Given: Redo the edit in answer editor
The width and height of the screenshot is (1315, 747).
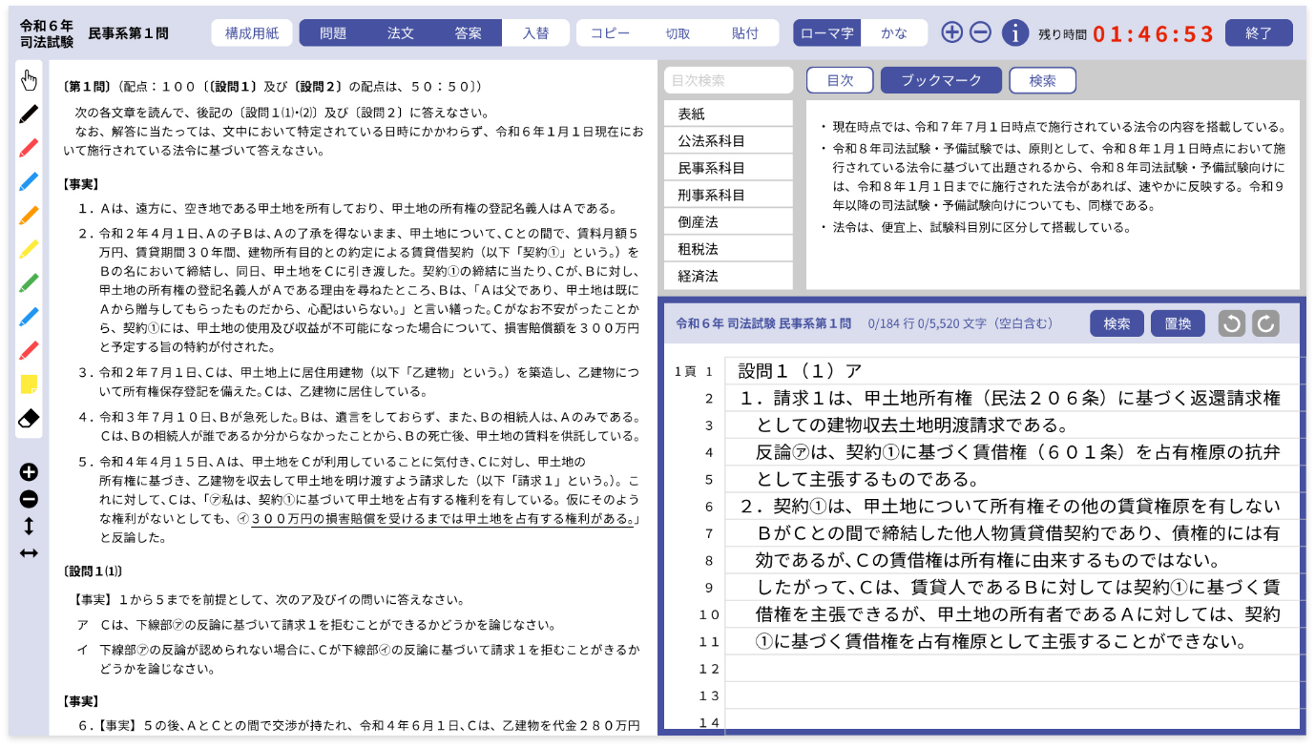Looking at the screenshot, I should (x=1265, y=323).
